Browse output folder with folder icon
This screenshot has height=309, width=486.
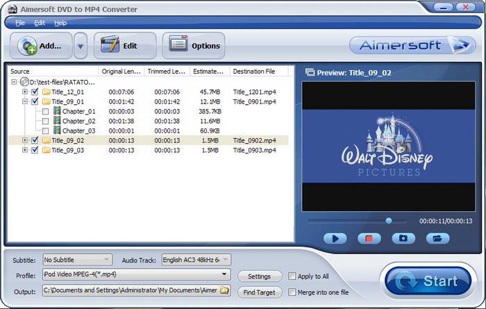point(224,290)
